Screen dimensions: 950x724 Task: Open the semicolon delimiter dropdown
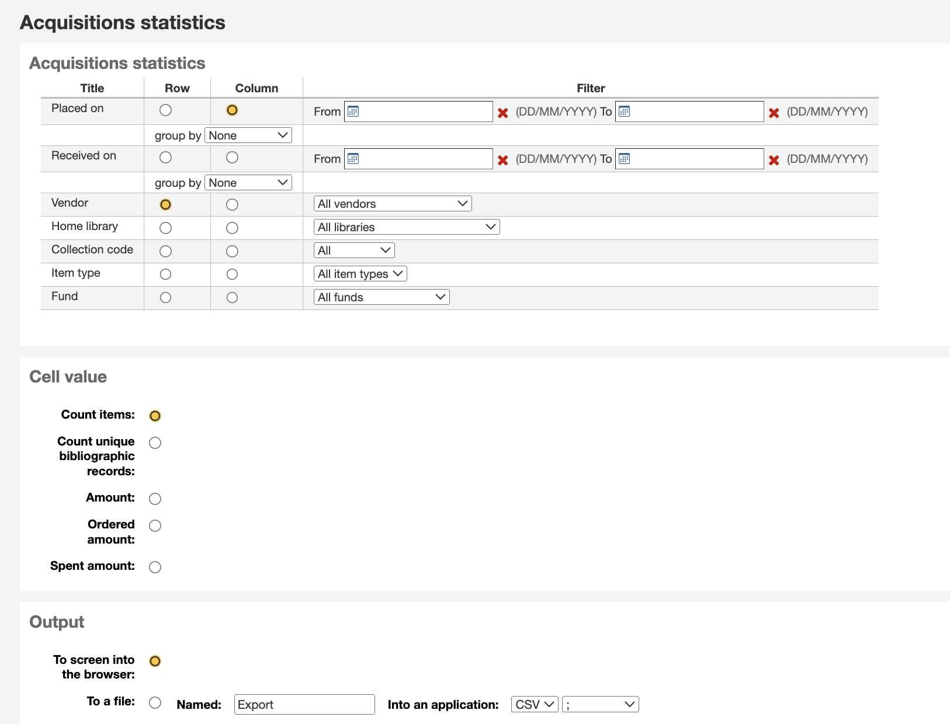(x=601, y=704)
